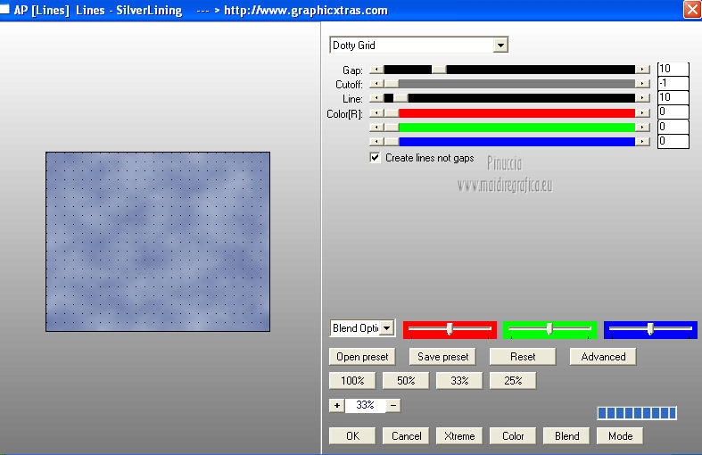This screenshot has height=455, width=702.
Task: Toggle Create lines not gaps checkbox
Action: click(x=375, y=158)
